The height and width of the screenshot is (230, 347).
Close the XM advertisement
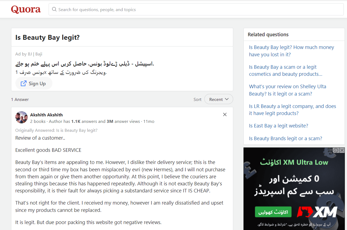(x=342, y=150)
